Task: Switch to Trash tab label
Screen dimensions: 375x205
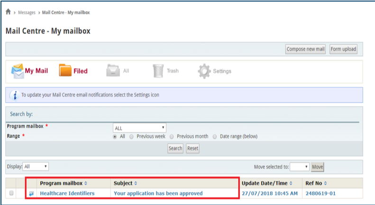Action: pyautogui.click(x=173, y=71)
